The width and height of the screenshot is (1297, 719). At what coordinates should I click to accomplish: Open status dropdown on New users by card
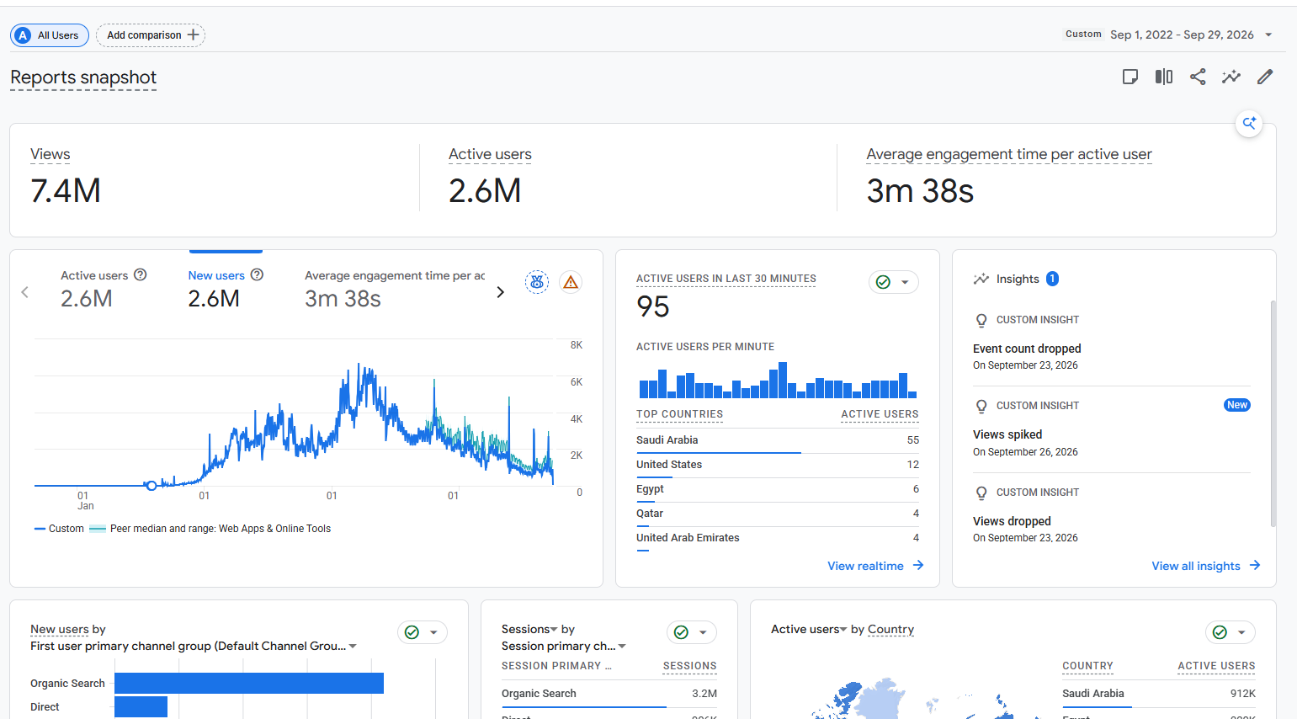[x=423, y=632]
